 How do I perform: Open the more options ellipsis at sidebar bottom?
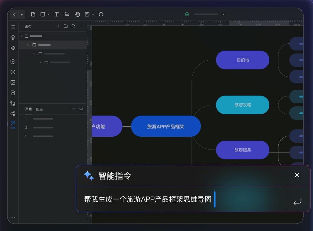(x=13, y=218)
